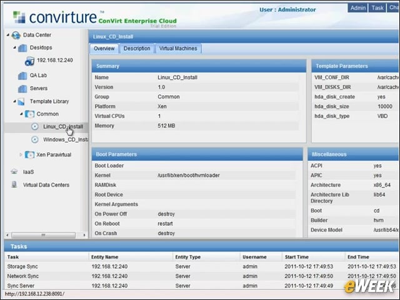Click the Memory value 512 MB
Screen dimensions: 400x300
click(166, 126)
